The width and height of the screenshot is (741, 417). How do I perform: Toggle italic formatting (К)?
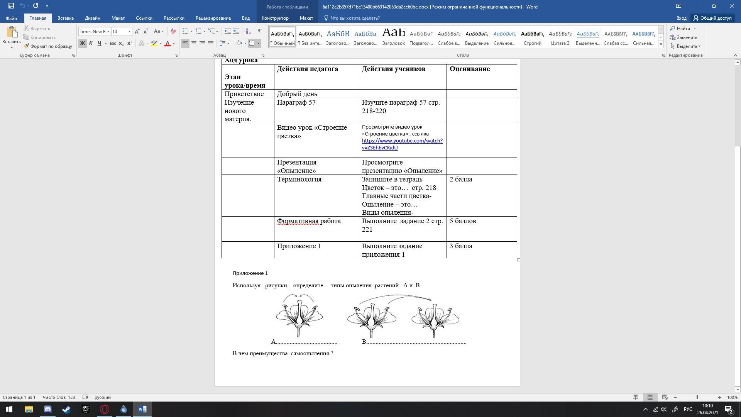coord(91,43)
